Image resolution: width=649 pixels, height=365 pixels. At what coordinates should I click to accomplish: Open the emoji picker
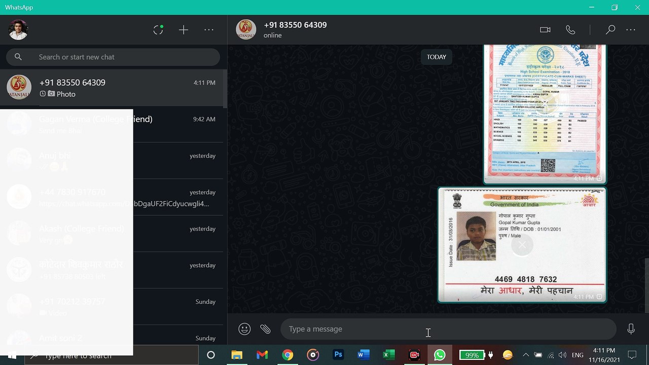[x=244, y=329]
